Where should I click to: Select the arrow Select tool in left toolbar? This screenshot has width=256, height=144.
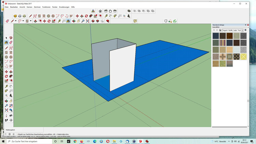6,38
